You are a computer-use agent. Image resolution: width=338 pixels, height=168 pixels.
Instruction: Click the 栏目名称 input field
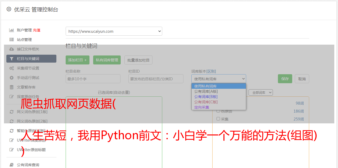pyautogui.click(x=93, y=79)
